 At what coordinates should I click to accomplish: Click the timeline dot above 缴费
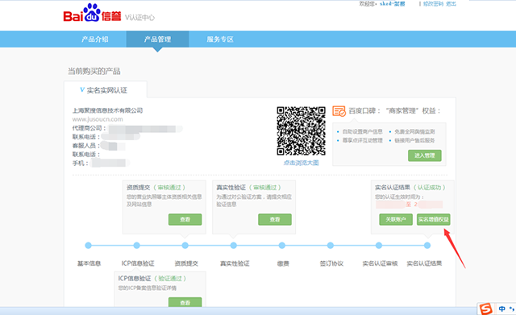tap(281, 245)
